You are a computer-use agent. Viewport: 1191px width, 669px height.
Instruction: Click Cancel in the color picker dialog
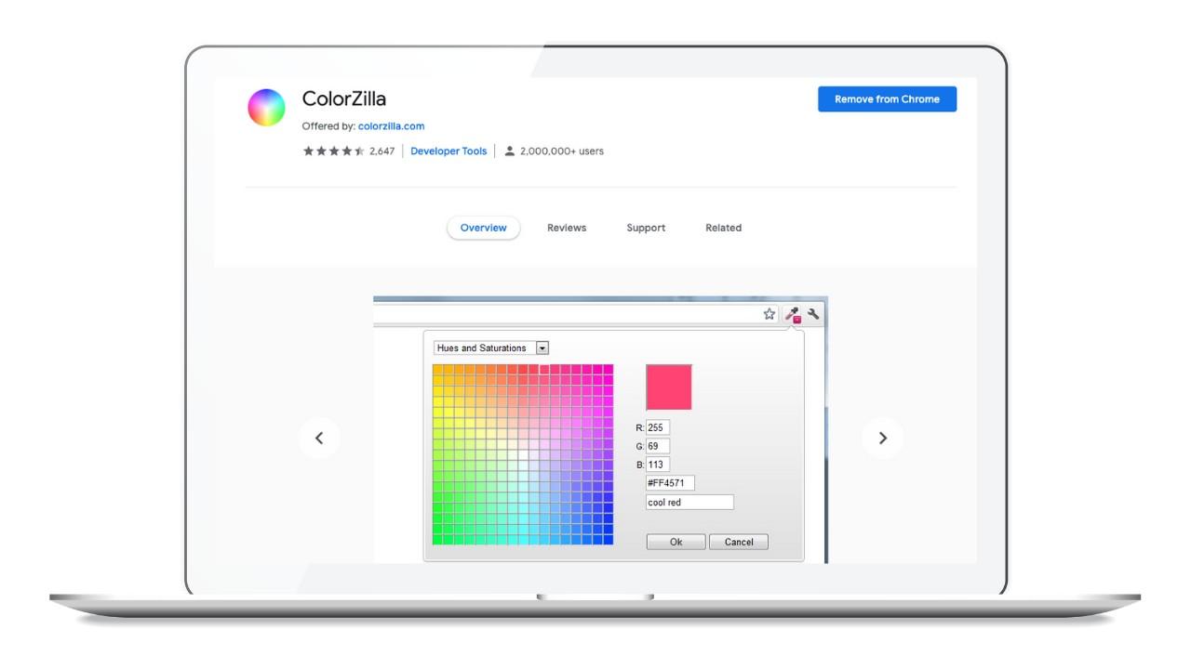pyautogui.click(x=739, y=542)
